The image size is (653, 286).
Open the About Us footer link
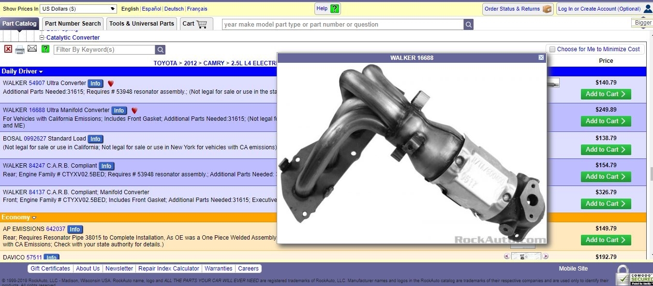(x=88, y=269)
